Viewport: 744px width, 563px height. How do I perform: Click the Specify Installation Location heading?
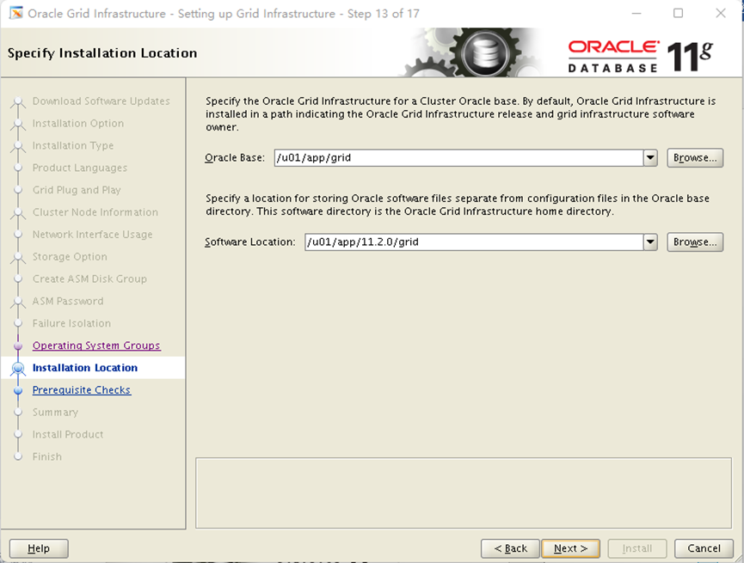pos(102,52)
